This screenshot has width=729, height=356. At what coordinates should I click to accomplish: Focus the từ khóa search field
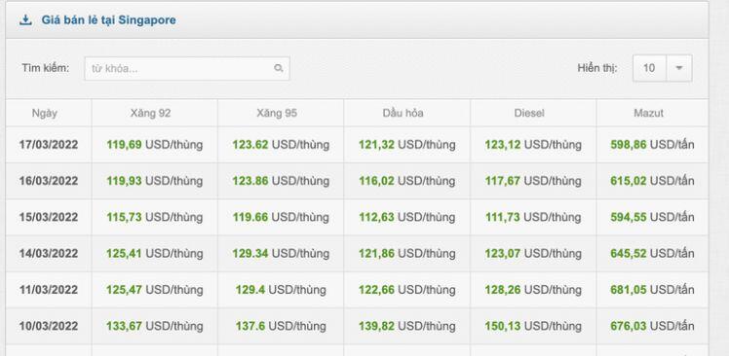tap(187, 69)
